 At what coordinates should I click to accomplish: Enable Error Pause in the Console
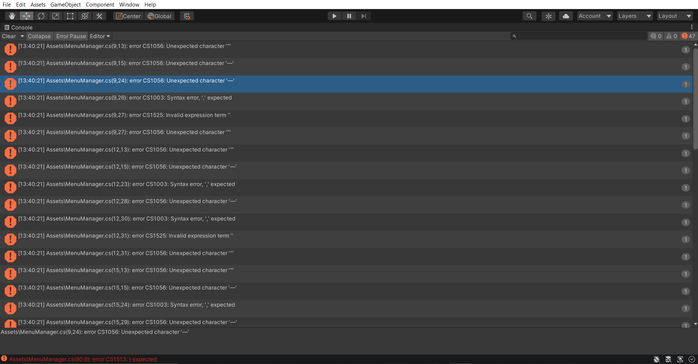pyautogui.click(x=71, y=36)
